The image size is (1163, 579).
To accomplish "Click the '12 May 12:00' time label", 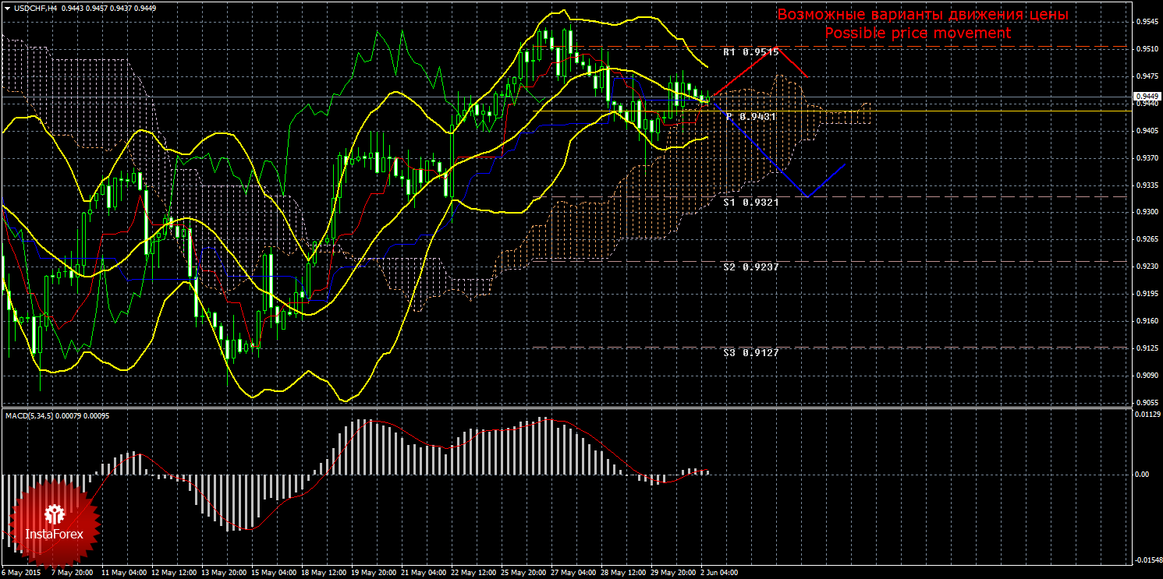I will (x=173, y=572).
